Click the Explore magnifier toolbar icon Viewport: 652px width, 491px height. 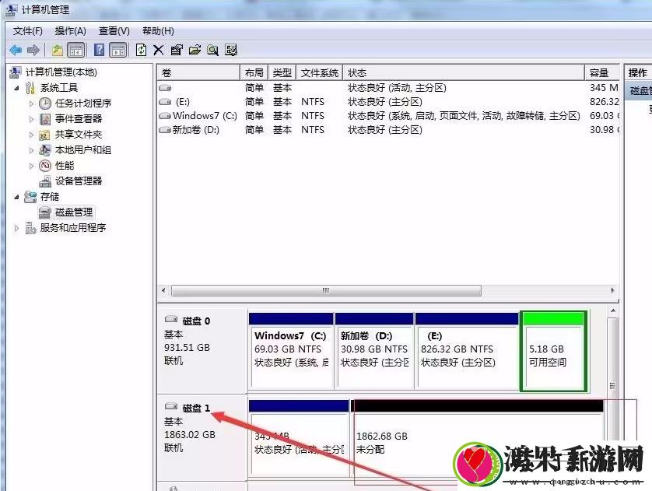click(213, 51)
